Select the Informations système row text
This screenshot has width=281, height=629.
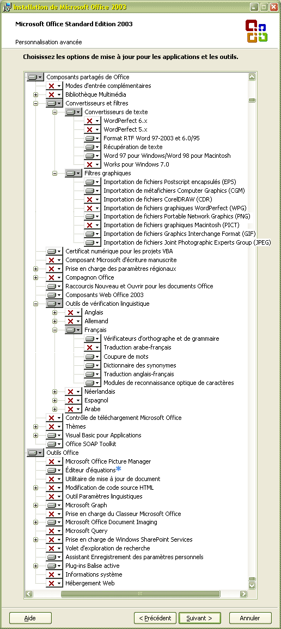pyautogui.click(x=94, y=574)
